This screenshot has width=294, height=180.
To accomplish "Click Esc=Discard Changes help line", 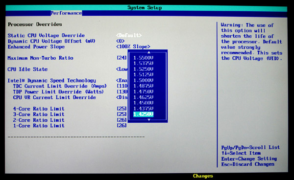I will point(247,164).
